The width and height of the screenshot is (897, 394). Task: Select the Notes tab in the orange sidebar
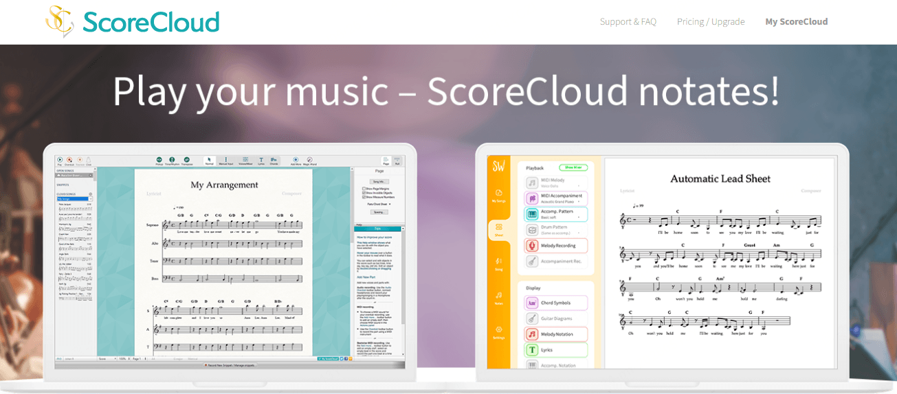pyautogui.click(x=499, y=297)
